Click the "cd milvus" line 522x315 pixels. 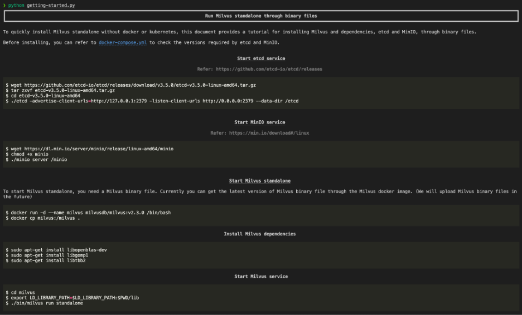[20, 292]
